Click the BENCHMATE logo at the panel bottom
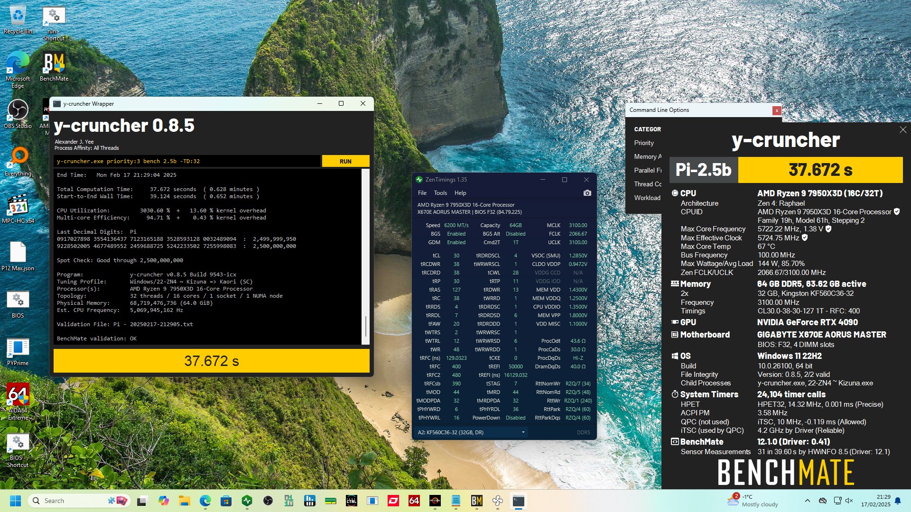 (786, 472)
